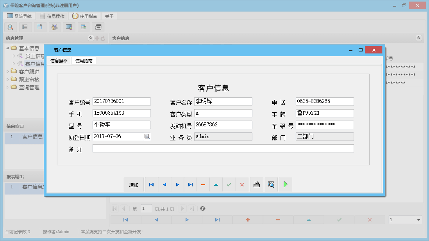Open the report list toolbar icon
This screenshot has width=429, height=241.
point(25,27)
